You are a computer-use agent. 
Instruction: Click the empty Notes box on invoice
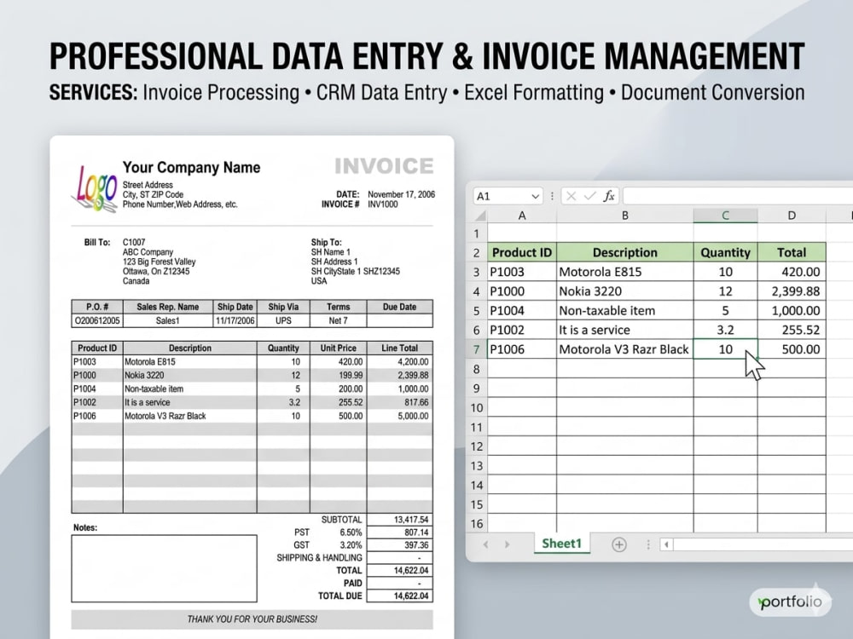coord(165,568)
